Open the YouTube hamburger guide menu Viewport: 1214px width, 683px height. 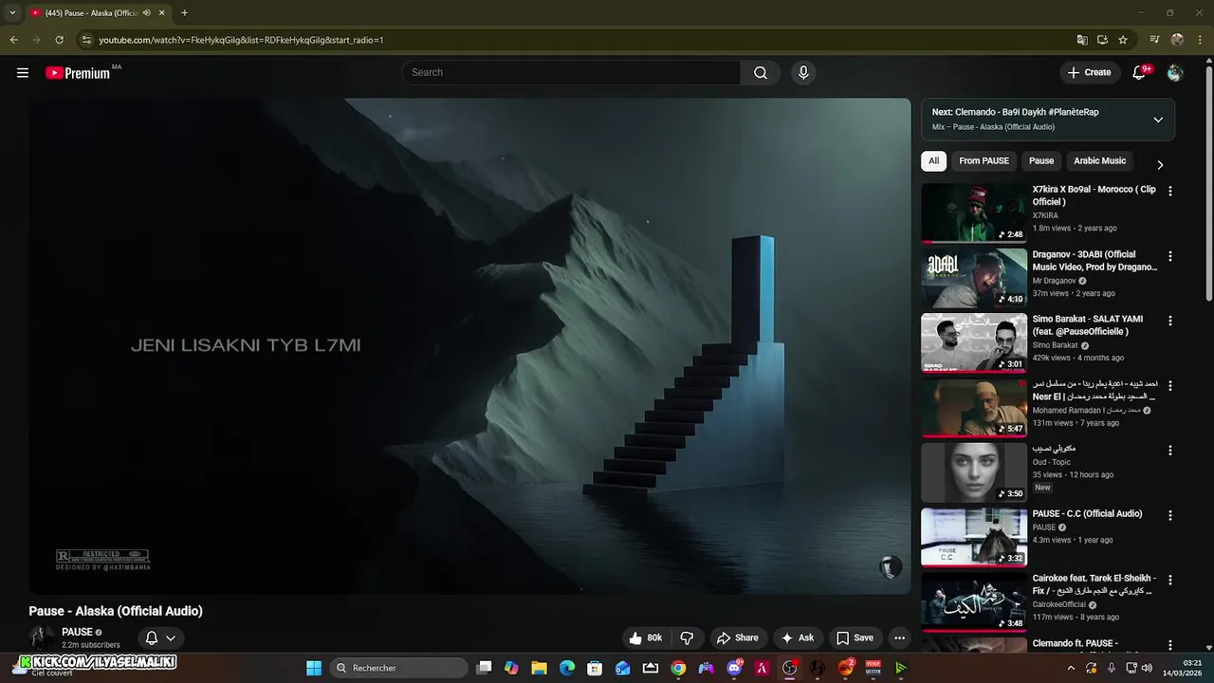click(x=23, y=73)
